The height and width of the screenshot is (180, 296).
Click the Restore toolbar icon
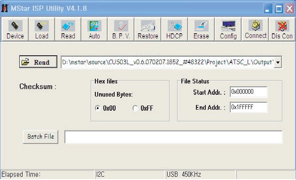point(148,29)
